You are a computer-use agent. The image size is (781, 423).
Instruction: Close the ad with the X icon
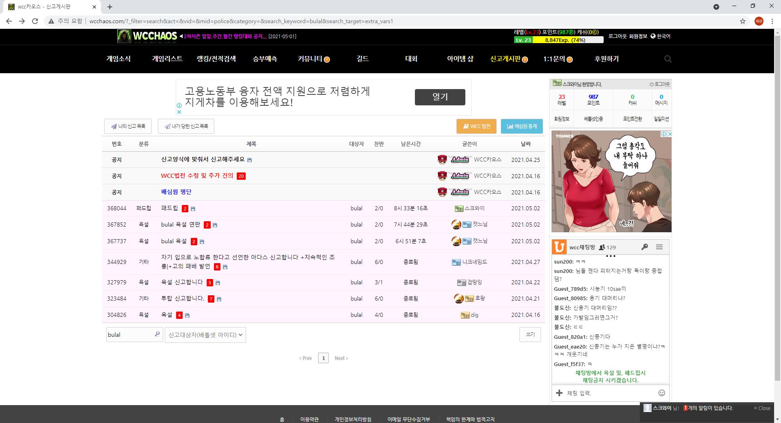pyautogui.click(x=179, y=112)
